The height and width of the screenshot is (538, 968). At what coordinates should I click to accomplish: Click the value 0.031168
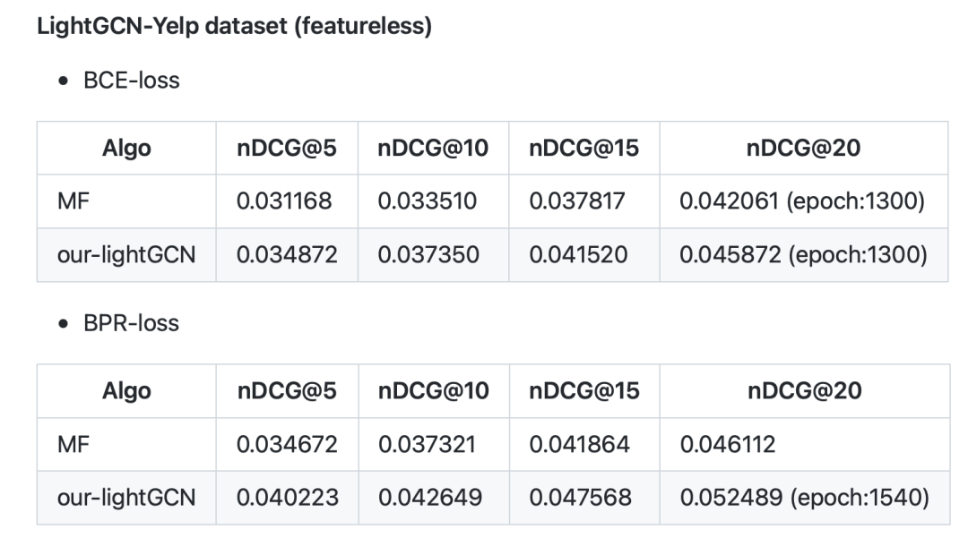(287, 201)
